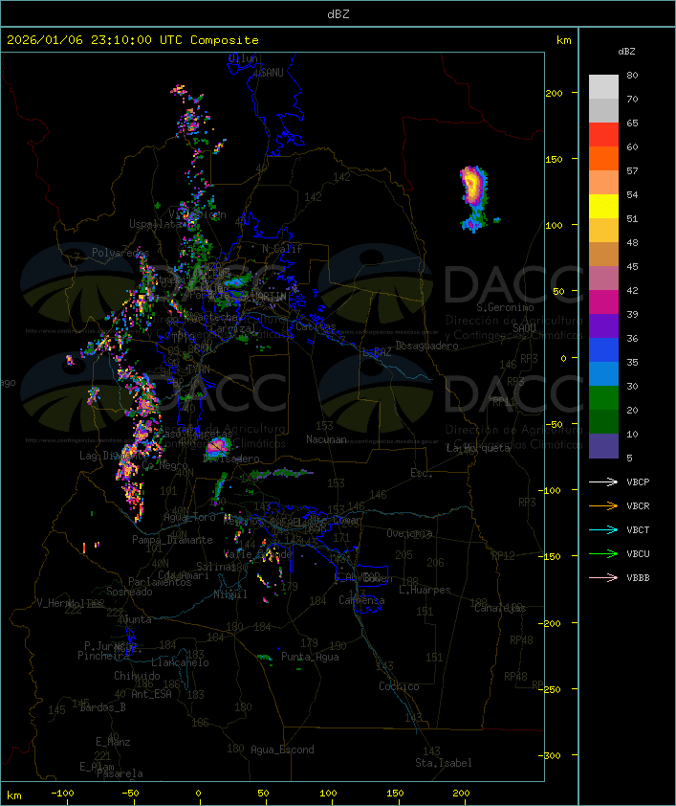Click the 'Agua_Escond' map label

[282, 750]
